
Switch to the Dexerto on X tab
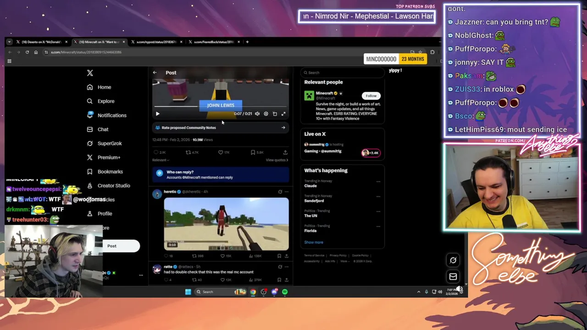click(42, 42)
